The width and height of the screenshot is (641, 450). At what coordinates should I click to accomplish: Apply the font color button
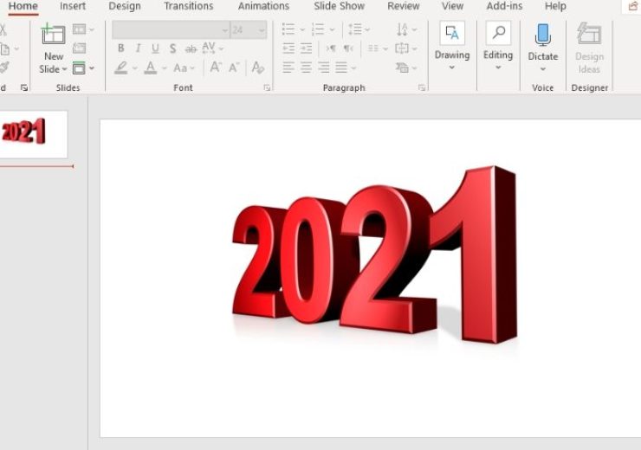click(151, 67)
